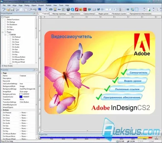Viewport: 162px width, 143px height.
Task: Select On Startup in the project tree
Action: tap(11, 22)
